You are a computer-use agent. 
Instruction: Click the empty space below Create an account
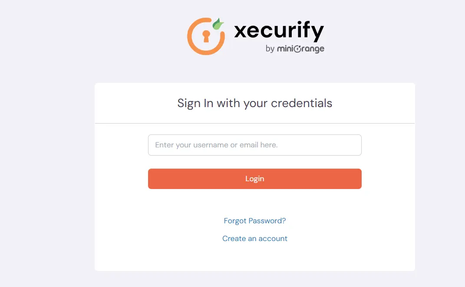[x=254, y=256]
